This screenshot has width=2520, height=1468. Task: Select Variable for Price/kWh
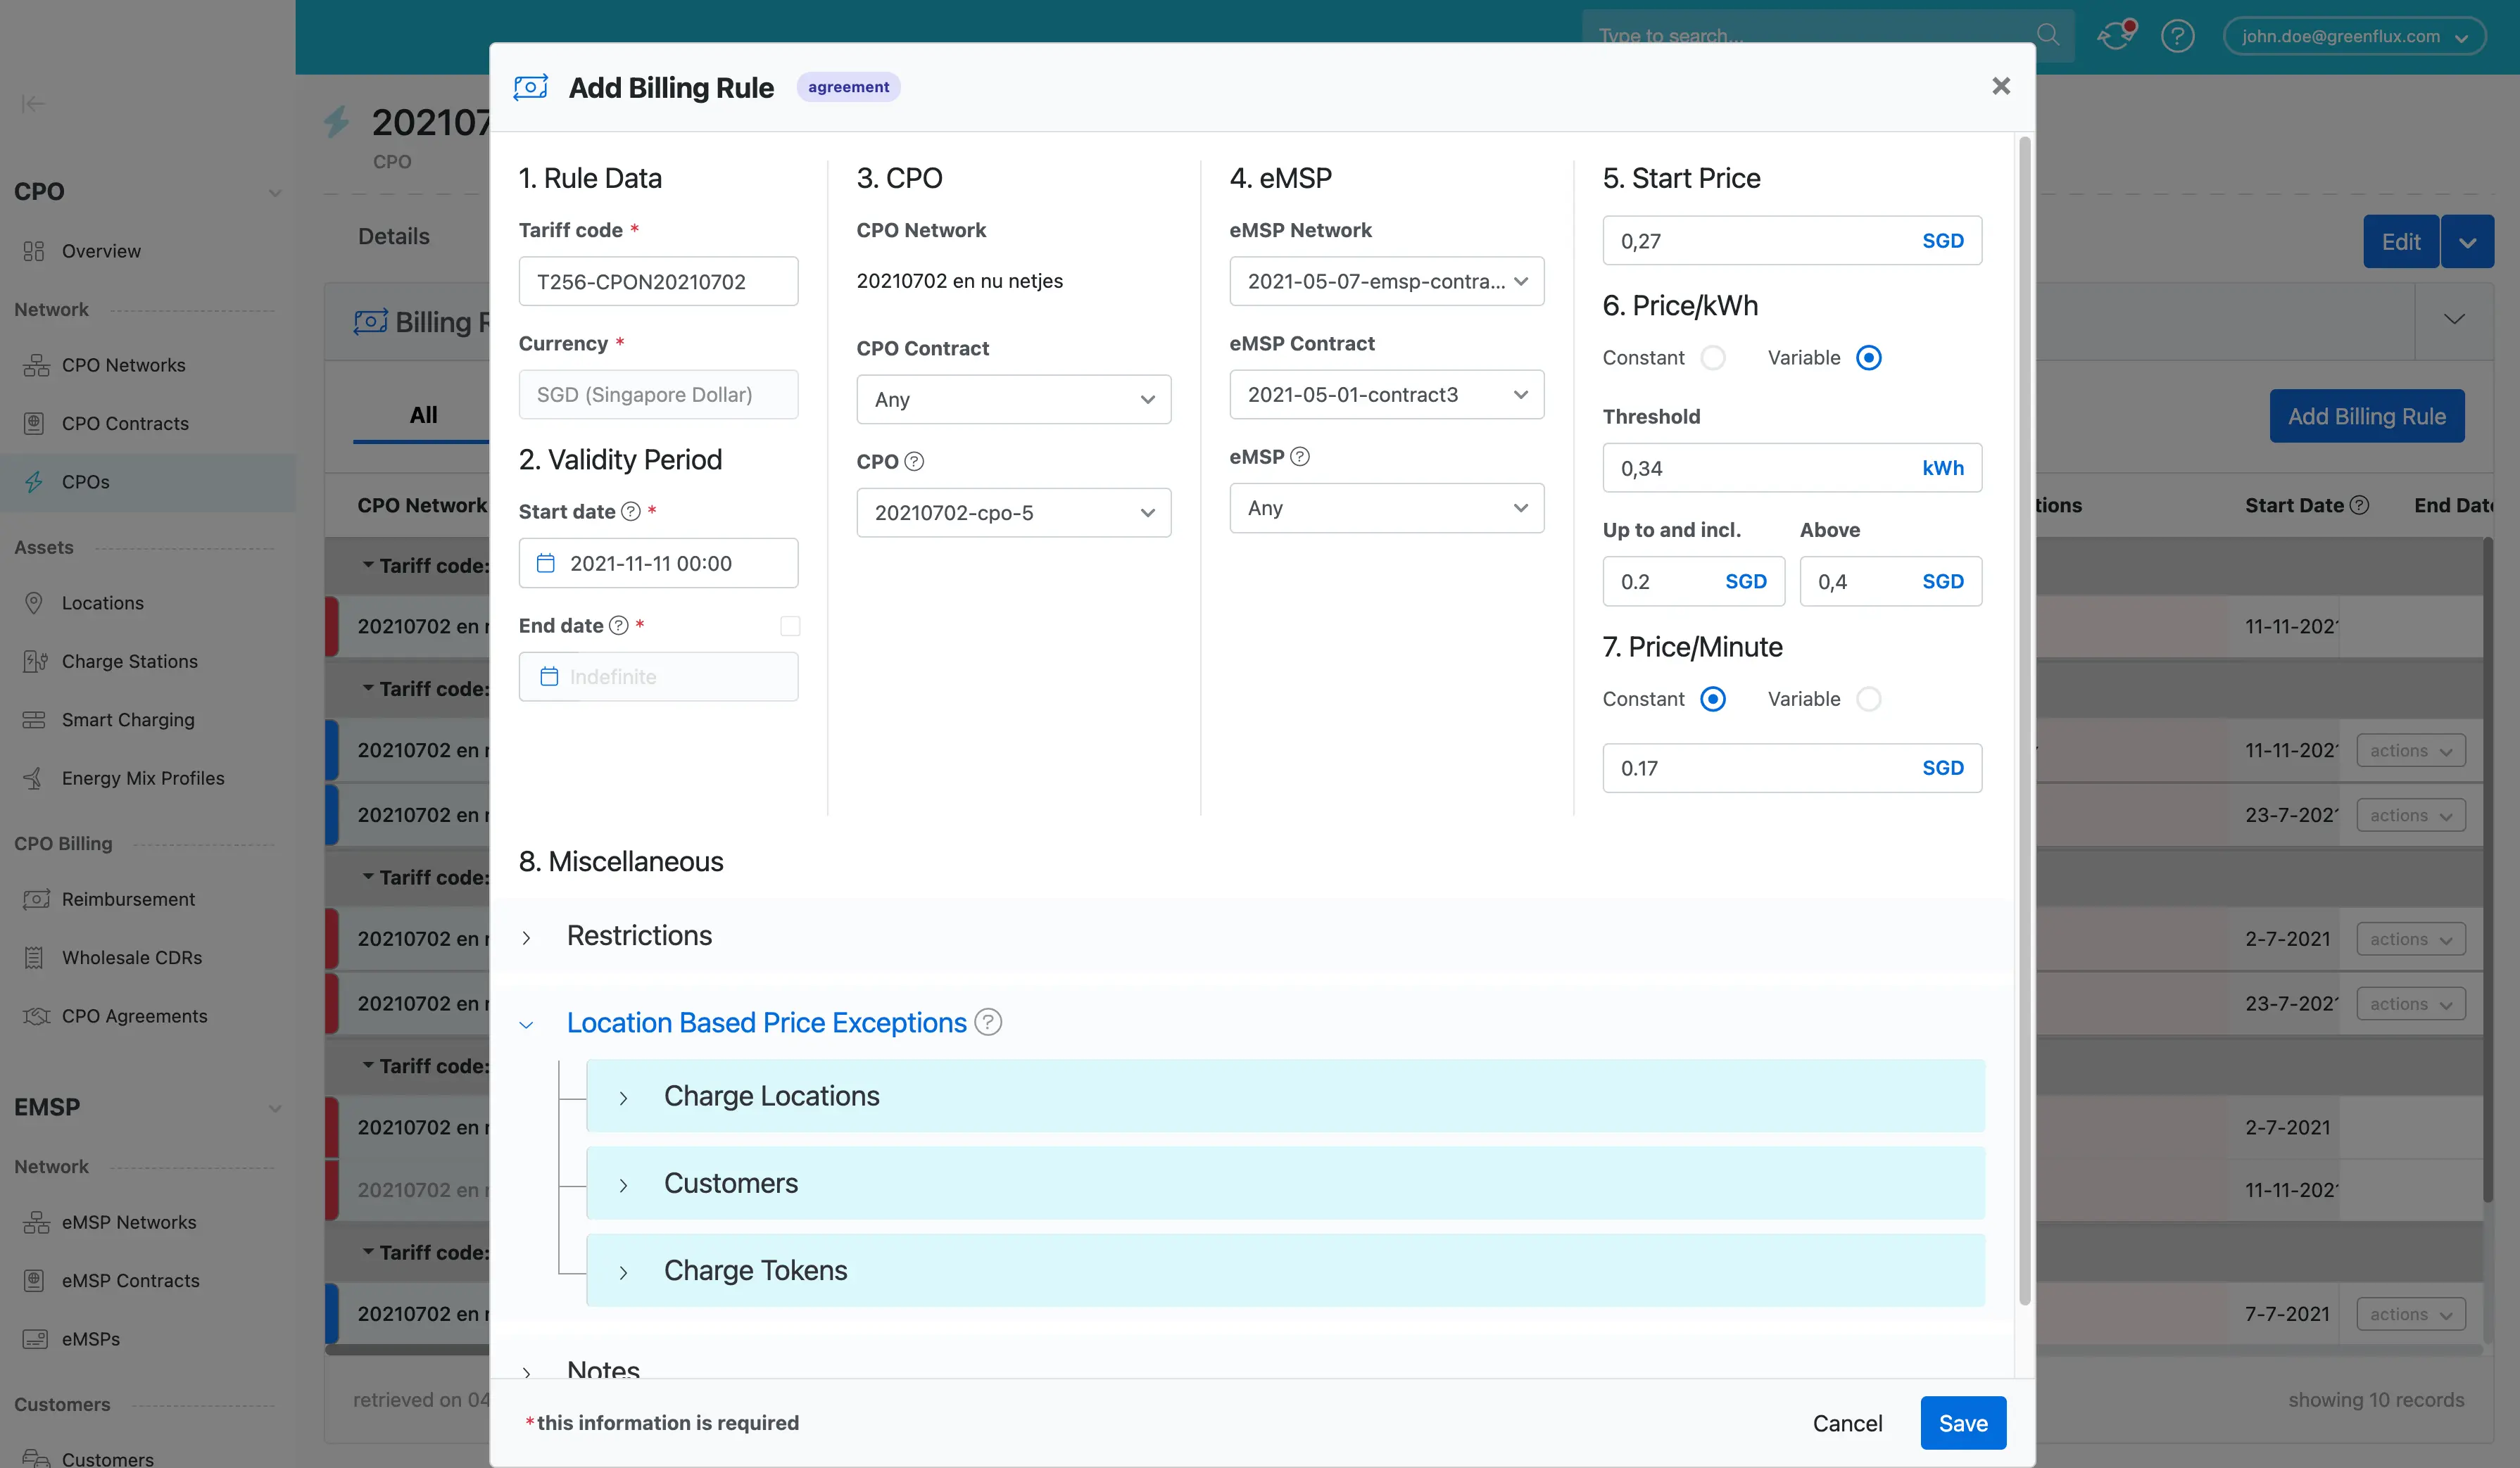pyautogui.click(x=1868, y=358)
